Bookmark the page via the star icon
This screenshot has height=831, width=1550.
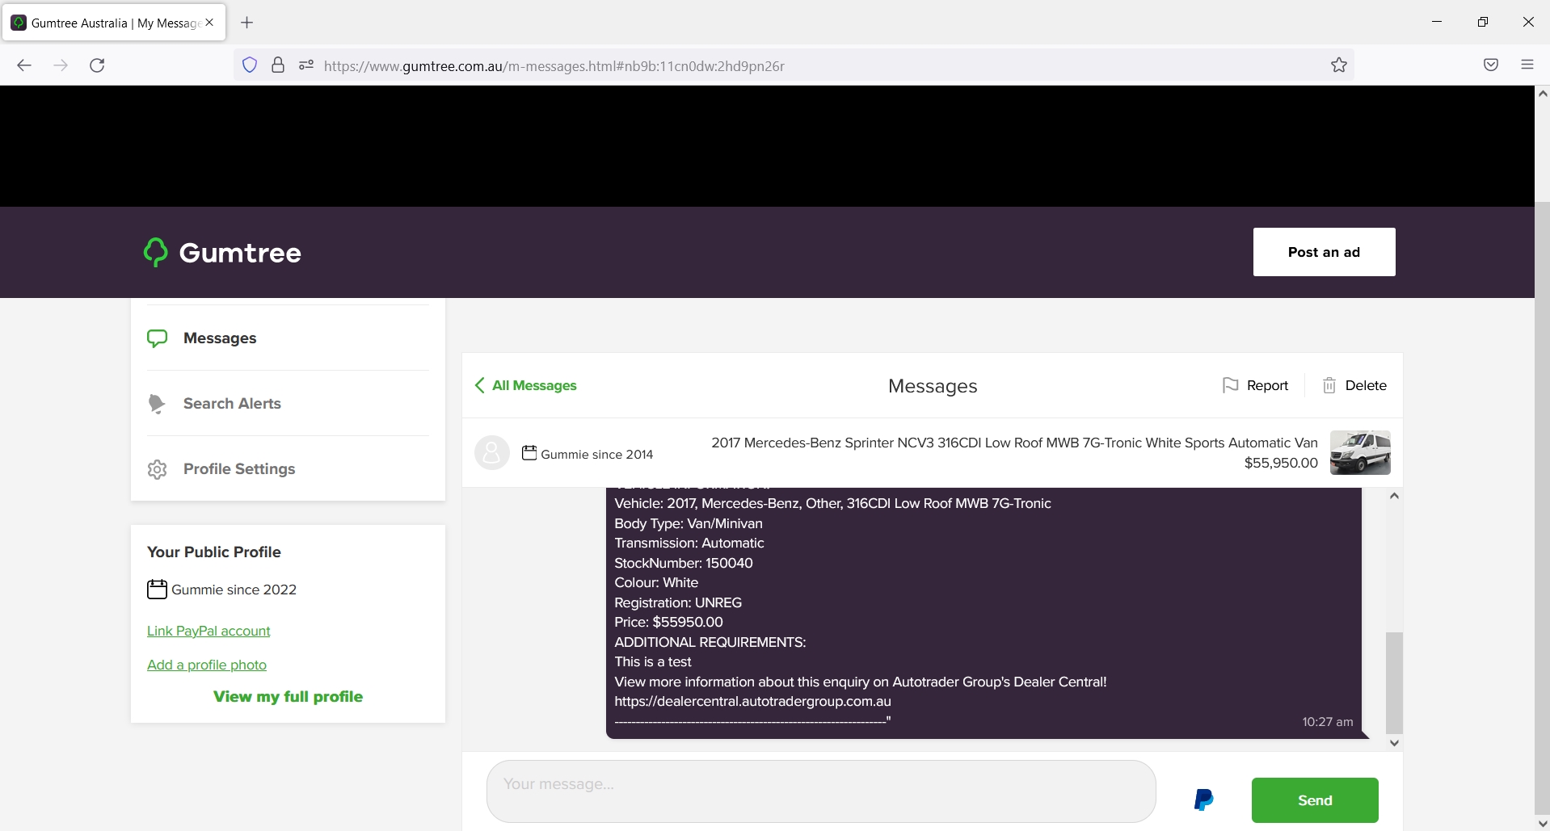1338,65
